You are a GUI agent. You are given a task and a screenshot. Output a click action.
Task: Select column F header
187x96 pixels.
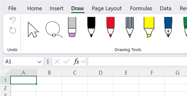(x=152, y=73)
